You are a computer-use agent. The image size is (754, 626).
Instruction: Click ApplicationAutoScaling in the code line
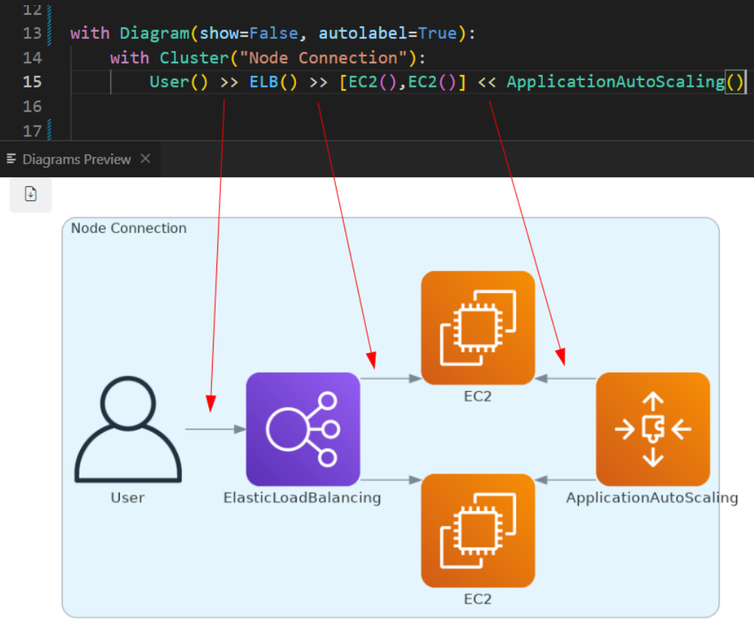(x=616, y=82)
